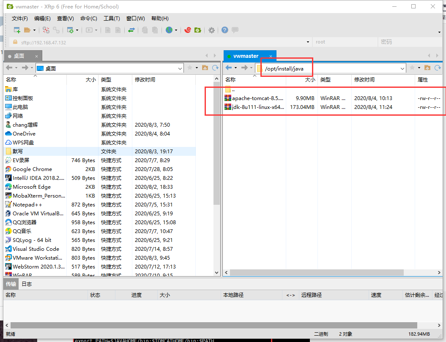Click the paste files toolbar icon
446x342 pixels.
pos(155,30)
